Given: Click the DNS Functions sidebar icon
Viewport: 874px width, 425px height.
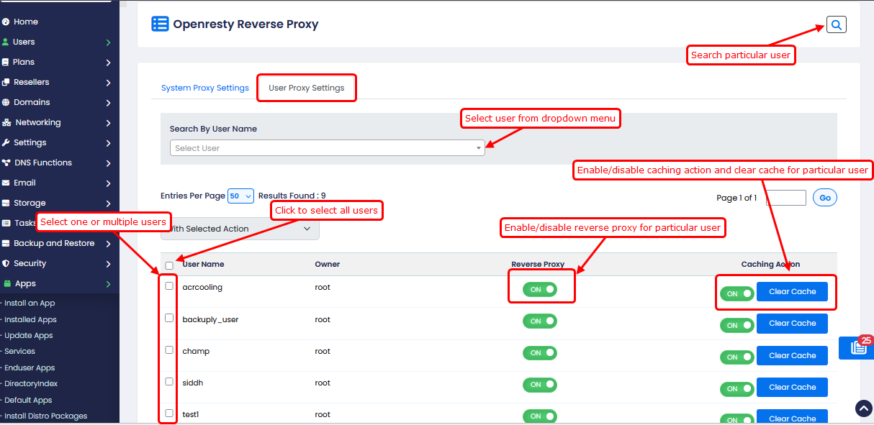Looking at the screenshot, I should [6, 163].
